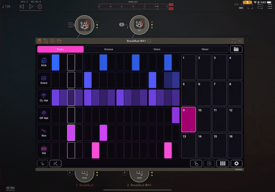
Task: Click the 1: BreakBud label
Action: coord(85,185)
